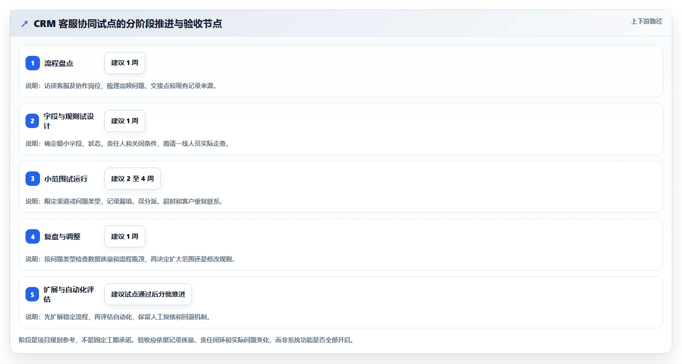Click the 建议 2 至 4 周 pill
682x364 pixels.
coord(132,179)
